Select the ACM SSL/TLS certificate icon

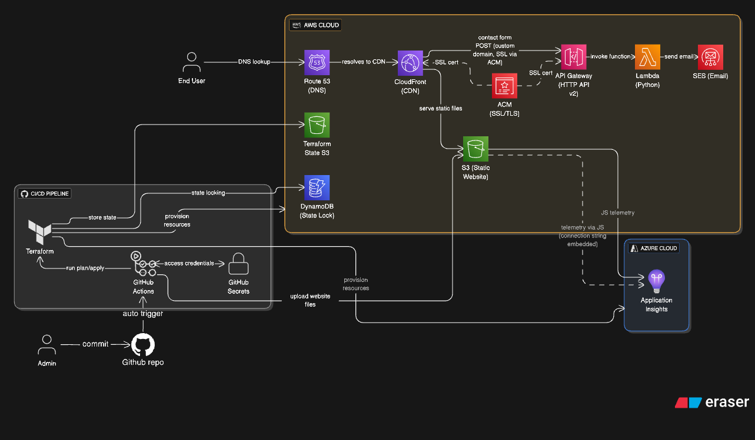[504, 86]
